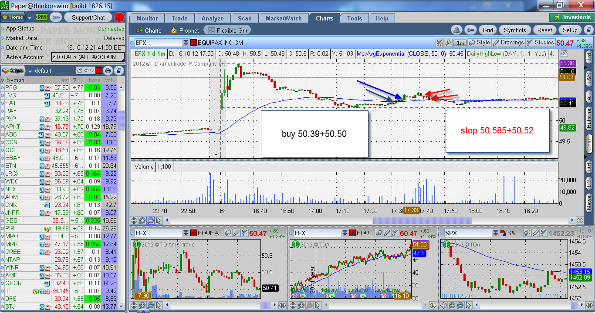Select the pointer cursor tool below main chart

pyautogui.click(x=159, y=220)
